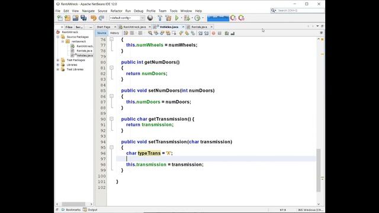
Task: Jump to last edit location in editor toolbar
Action: pyautogui.click(x=126, y=33)
